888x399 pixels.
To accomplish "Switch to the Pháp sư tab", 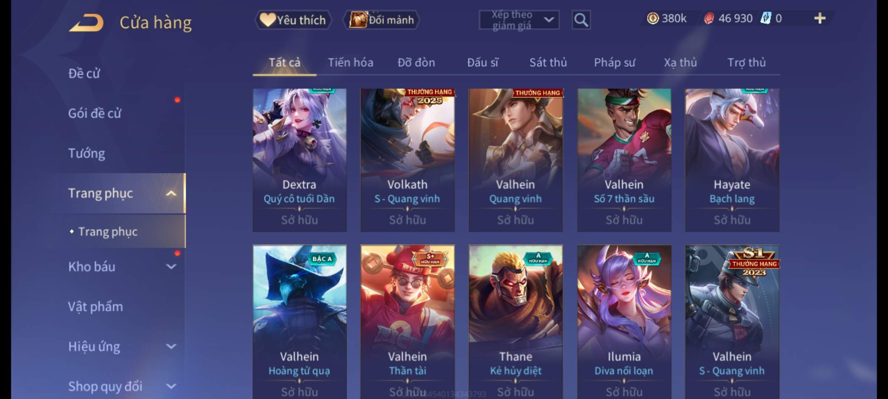I will click(615, 62).
